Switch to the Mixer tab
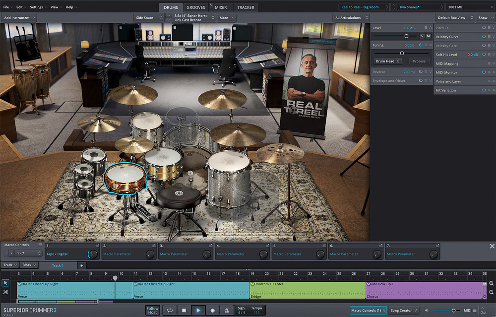The image size is (496, 317). 221,7
